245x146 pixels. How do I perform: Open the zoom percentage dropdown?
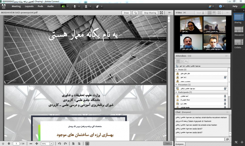point(51,144)
